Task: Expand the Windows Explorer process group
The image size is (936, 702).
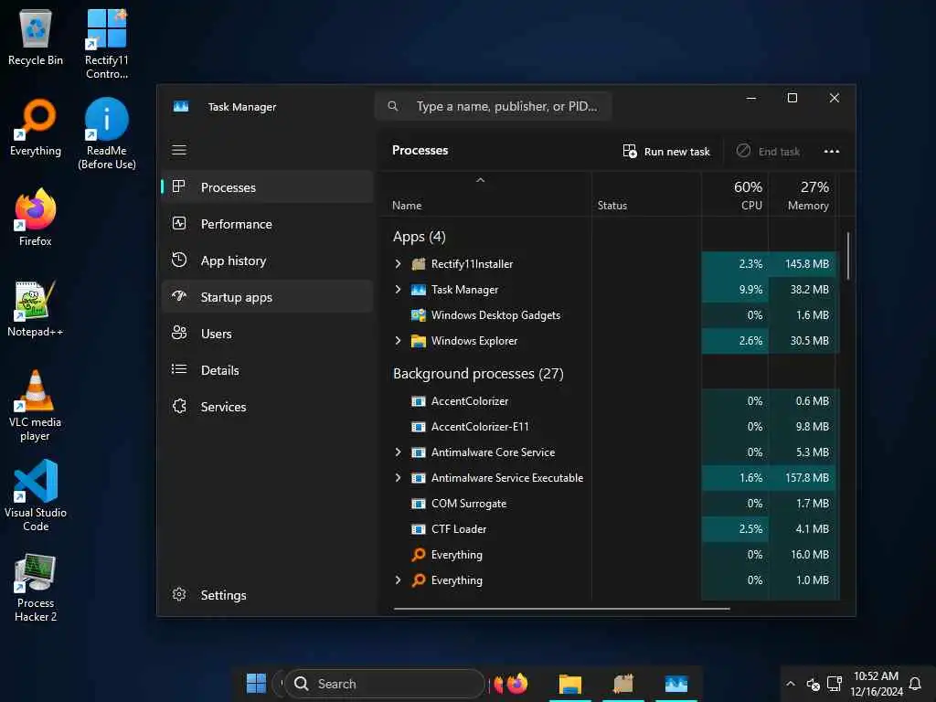Action: 399,341
